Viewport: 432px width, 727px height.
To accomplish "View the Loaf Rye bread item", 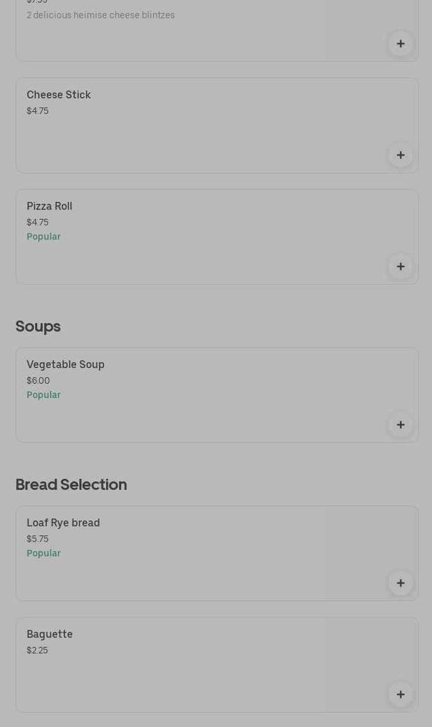I will pyautogui.click(x=63, y=523).
